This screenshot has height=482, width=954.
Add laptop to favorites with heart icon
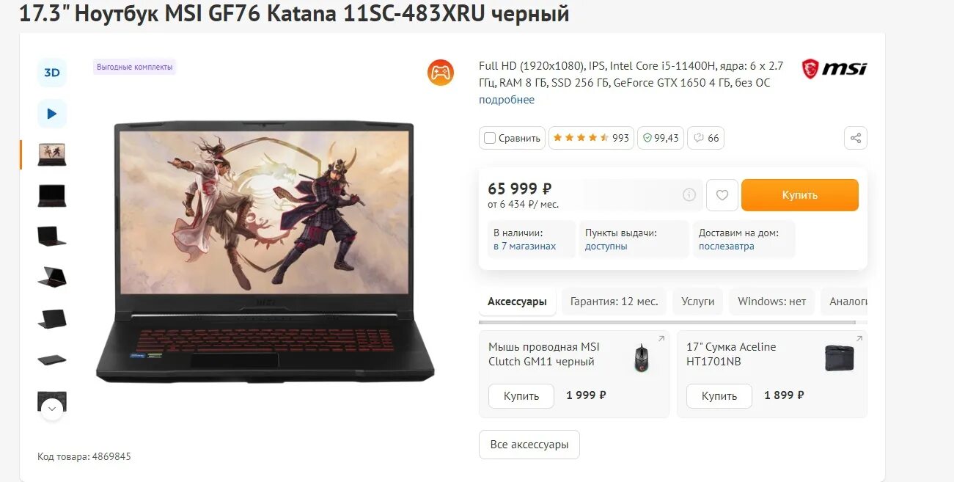[722, 195]
